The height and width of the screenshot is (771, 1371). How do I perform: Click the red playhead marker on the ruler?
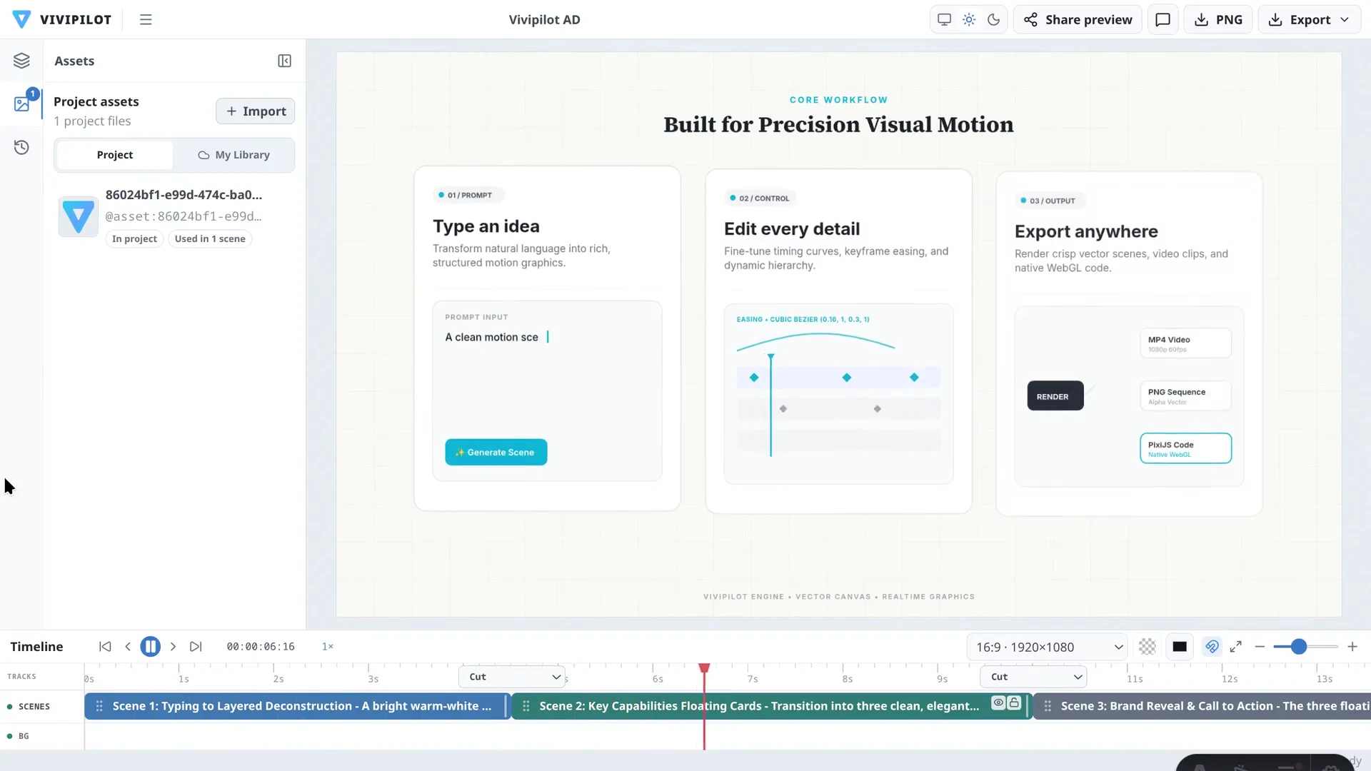pyautogui.click(x=704, y=668)
